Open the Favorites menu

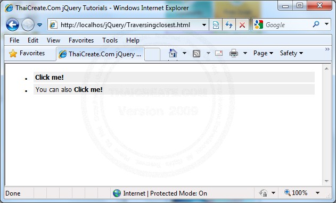tap(81, 40)
